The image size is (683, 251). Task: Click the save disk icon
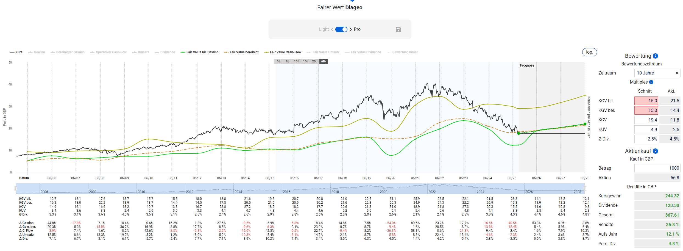[x=398, y=29]
